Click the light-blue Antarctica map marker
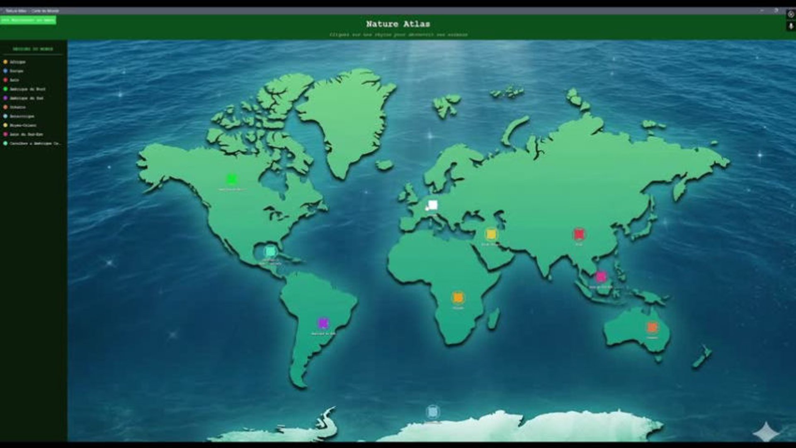This screenshot has height=448, width=796. [x=432, y=412]
